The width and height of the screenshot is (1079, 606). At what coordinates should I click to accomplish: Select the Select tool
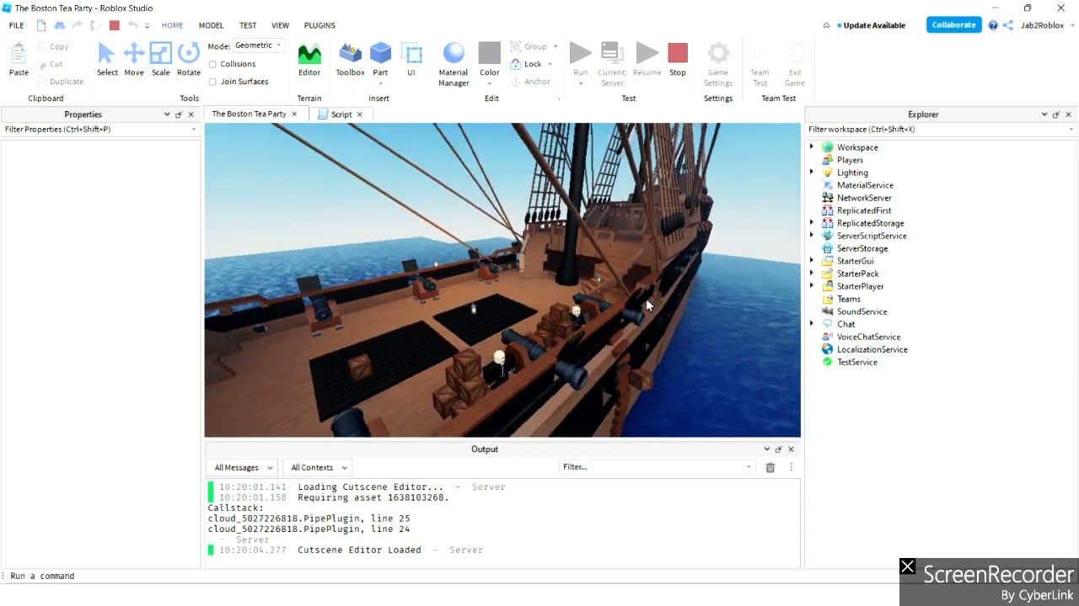[107, 60]
